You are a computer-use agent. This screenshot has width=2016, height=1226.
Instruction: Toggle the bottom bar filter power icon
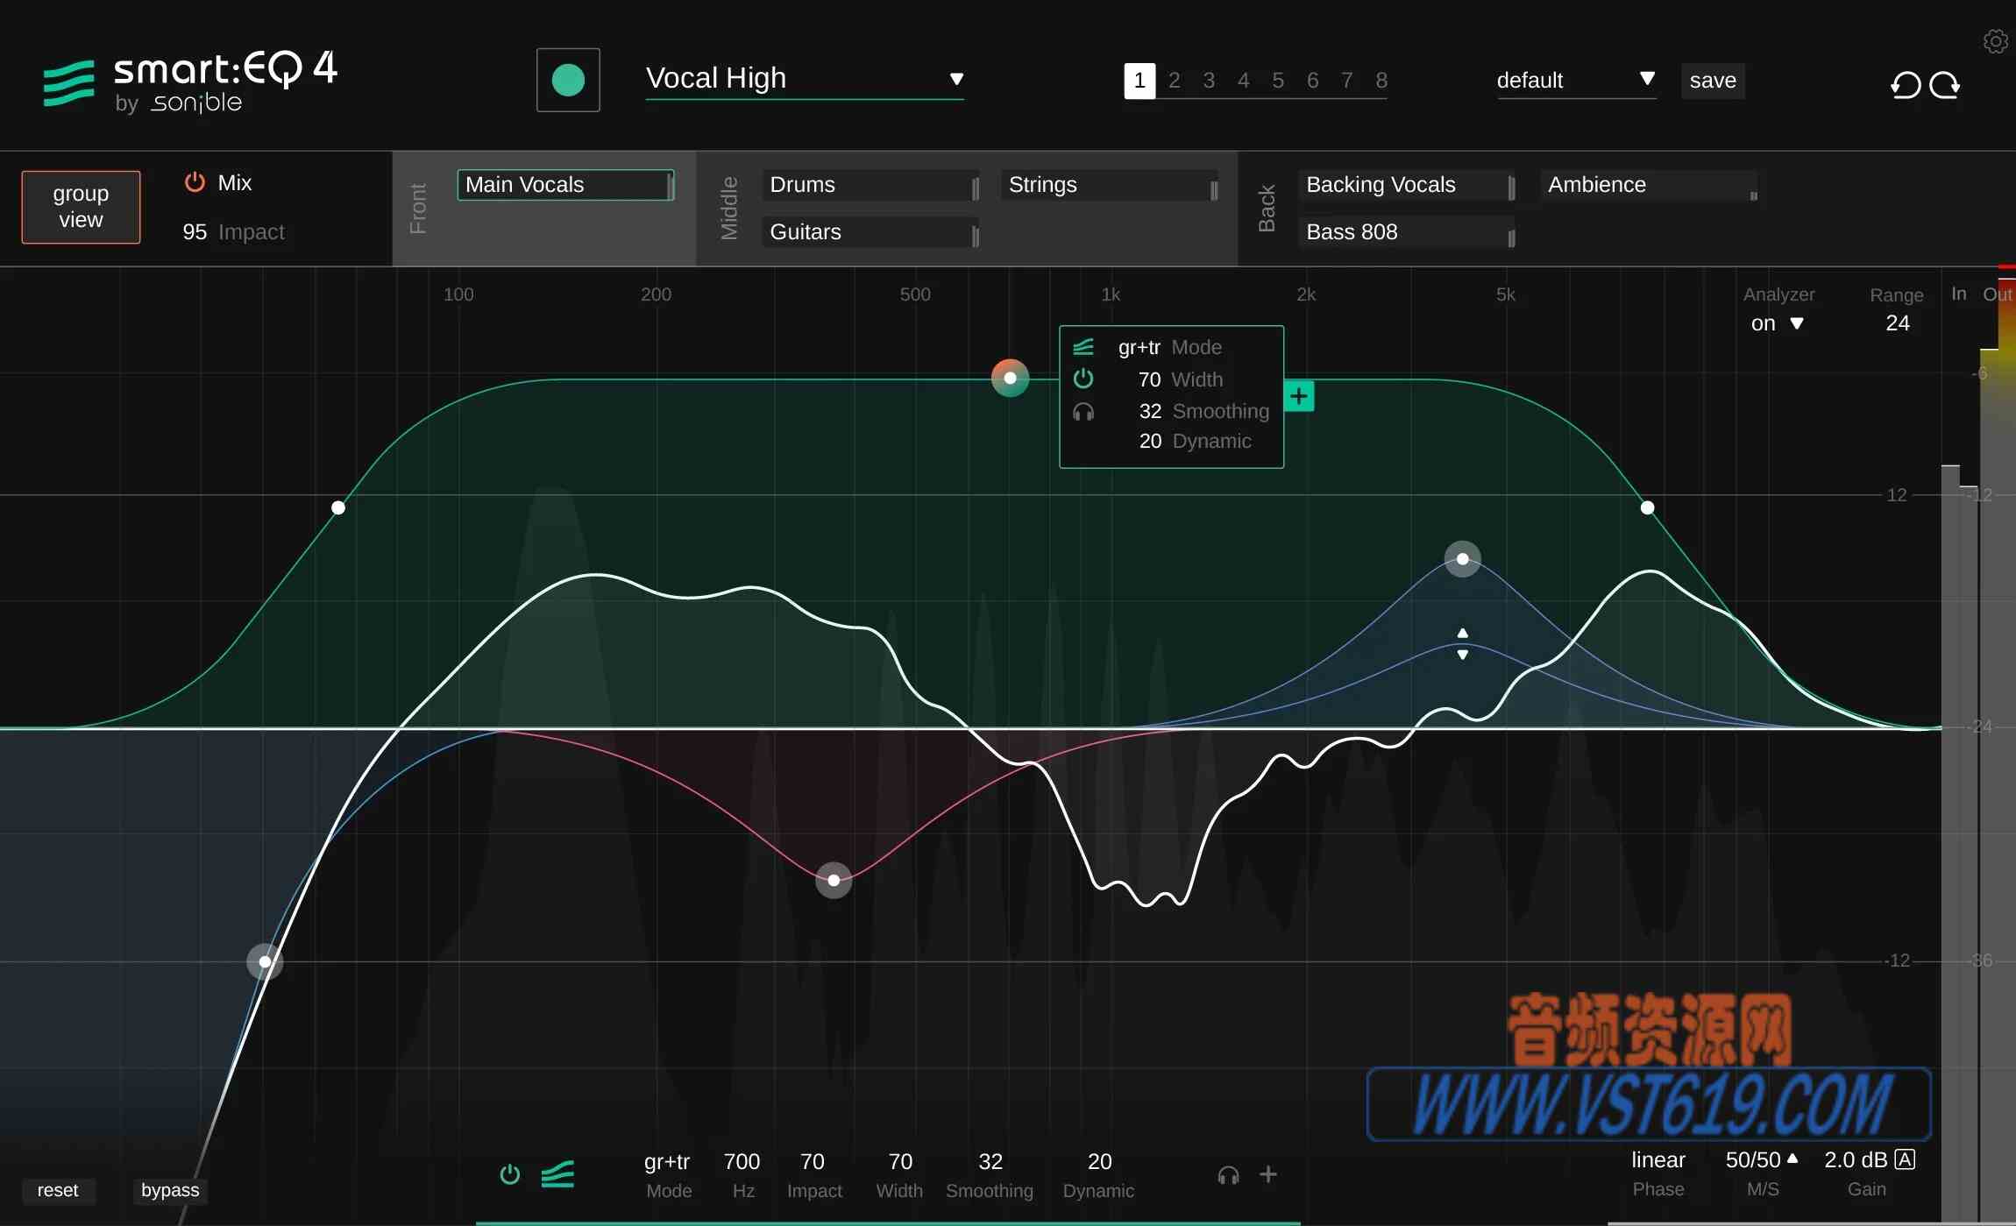[509, 1174]
